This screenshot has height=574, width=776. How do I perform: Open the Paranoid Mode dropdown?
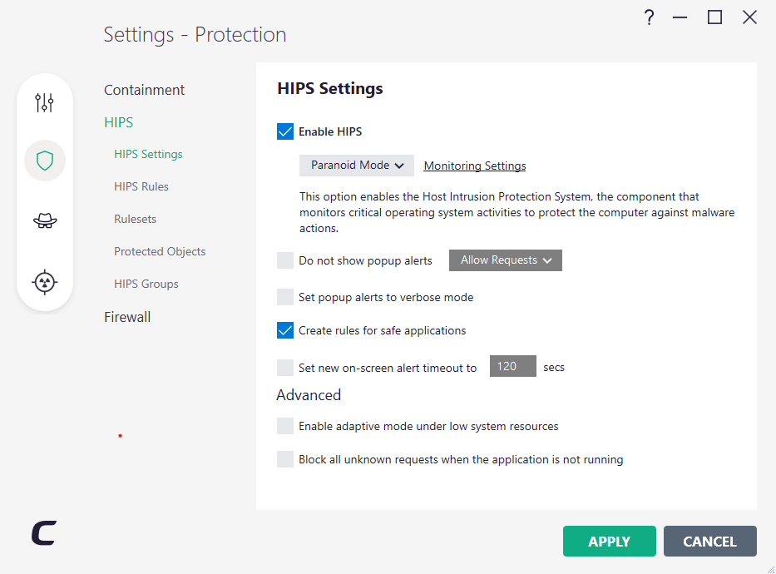357,166
